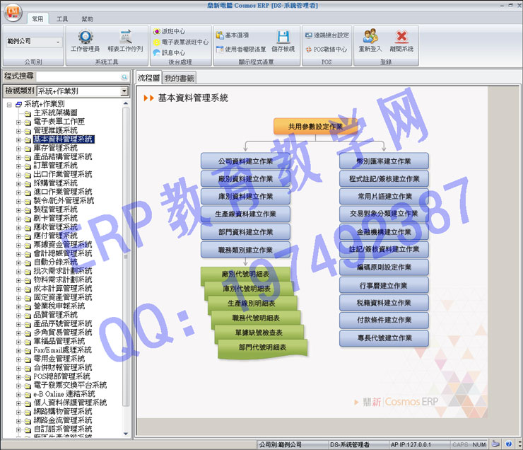The height and width of the screenshot is (450, 523).
Task: Open 遠端機台設定
Action: (x=327, y=35)
